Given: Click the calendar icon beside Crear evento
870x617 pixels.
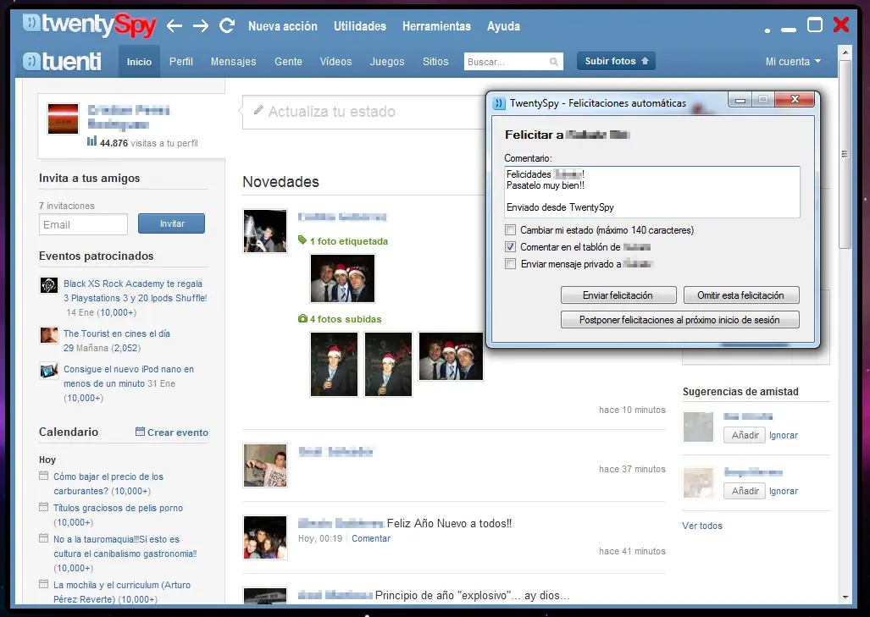Looking at the screenshot, I should coord(140,432).
